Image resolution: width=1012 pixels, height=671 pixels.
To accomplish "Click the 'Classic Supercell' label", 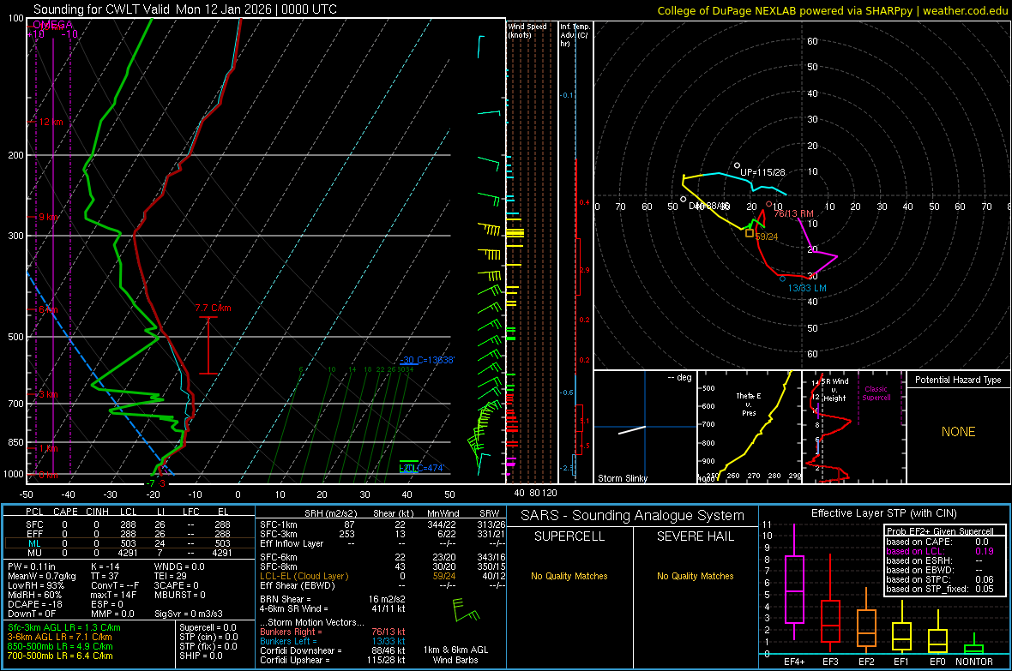I will point(876,393).
